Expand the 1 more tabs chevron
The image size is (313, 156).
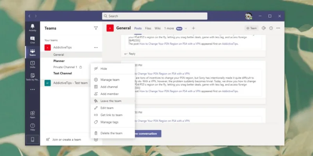pyautogui.click(x=186, y=28)
